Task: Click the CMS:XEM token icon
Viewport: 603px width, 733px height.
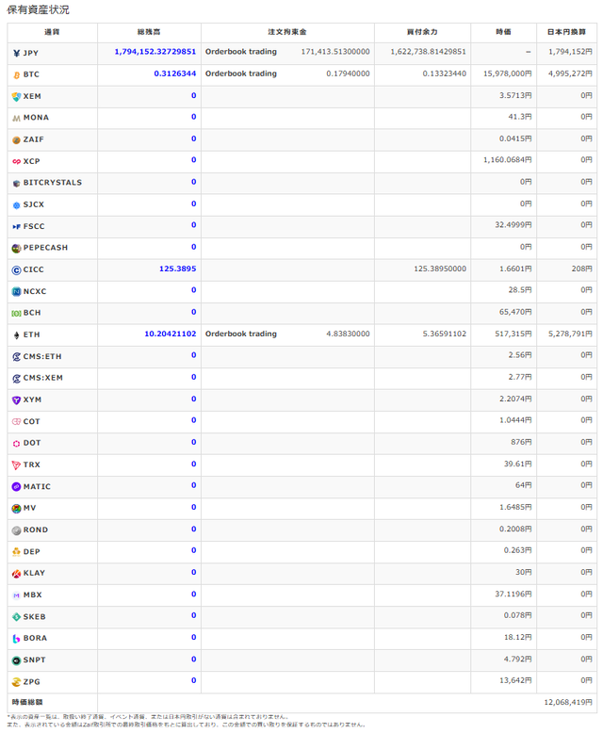Action: tap(16, 378)
